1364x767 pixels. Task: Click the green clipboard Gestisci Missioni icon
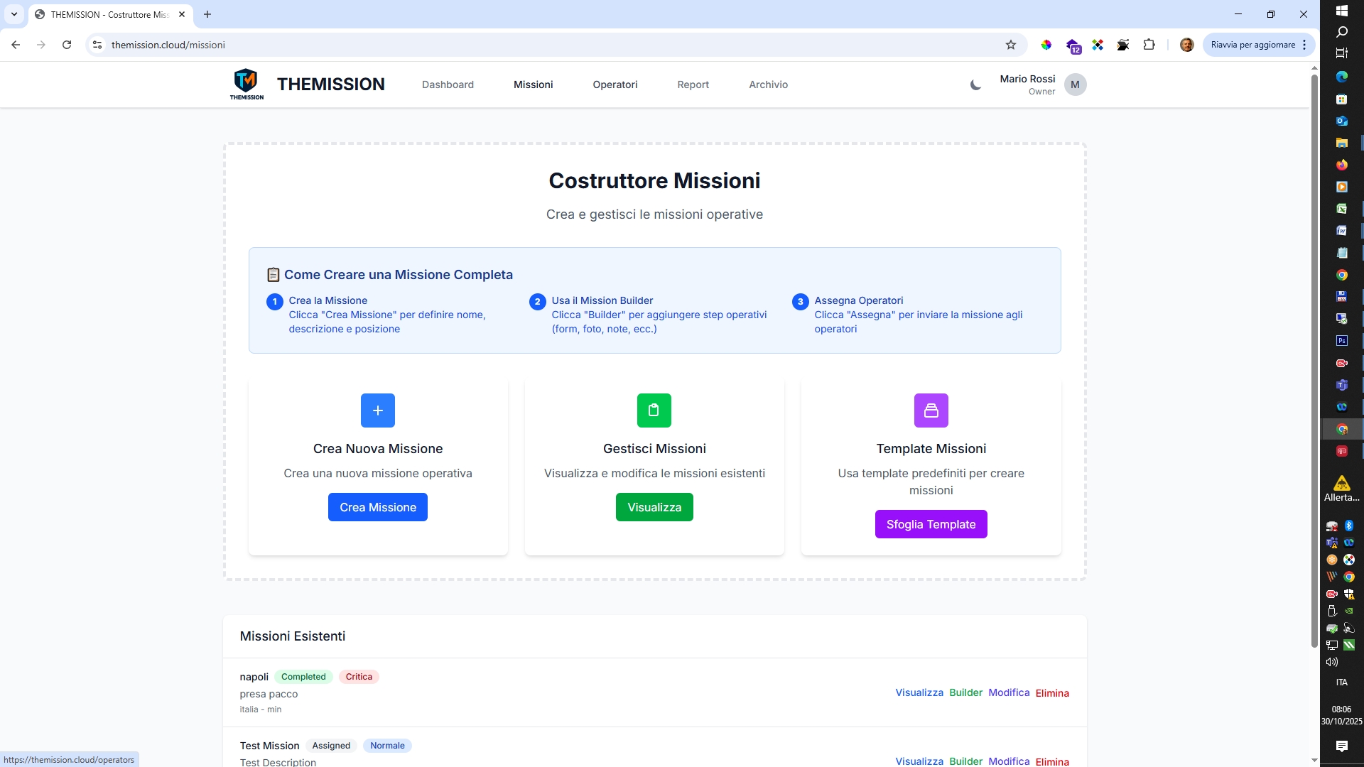coord(654,410)
